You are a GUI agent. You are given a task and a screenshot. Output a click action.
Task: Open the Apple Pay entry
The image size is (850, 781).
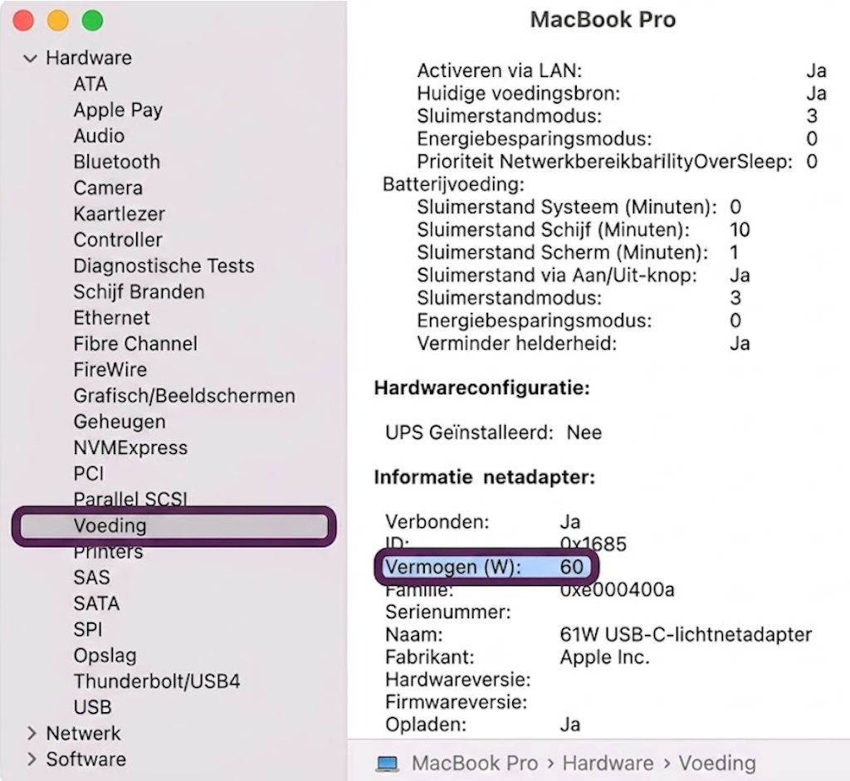point(118,110)
